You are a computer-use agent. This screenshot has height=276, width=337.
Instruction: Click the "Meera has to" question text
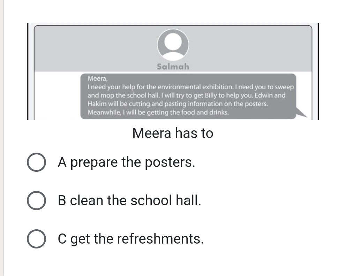pos(173,133)
